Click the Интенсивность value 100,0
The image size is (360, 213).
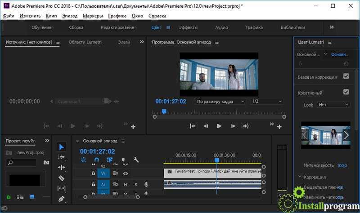pos(342,165)
